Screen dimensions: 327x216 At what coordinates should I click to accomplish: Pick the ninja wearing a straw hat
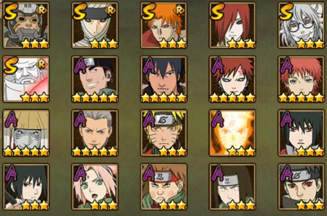(26, 133)
